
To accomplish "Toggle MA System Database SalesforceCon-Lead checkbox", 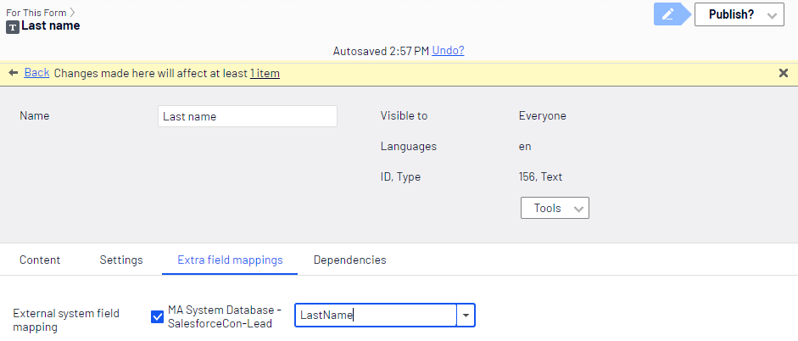I will click(x=157, y=316).
